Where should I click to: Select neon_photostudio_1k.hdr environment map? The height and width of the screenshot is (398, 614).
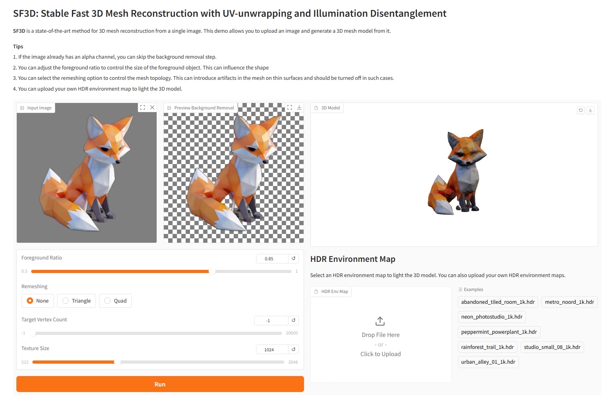point(492,317)
